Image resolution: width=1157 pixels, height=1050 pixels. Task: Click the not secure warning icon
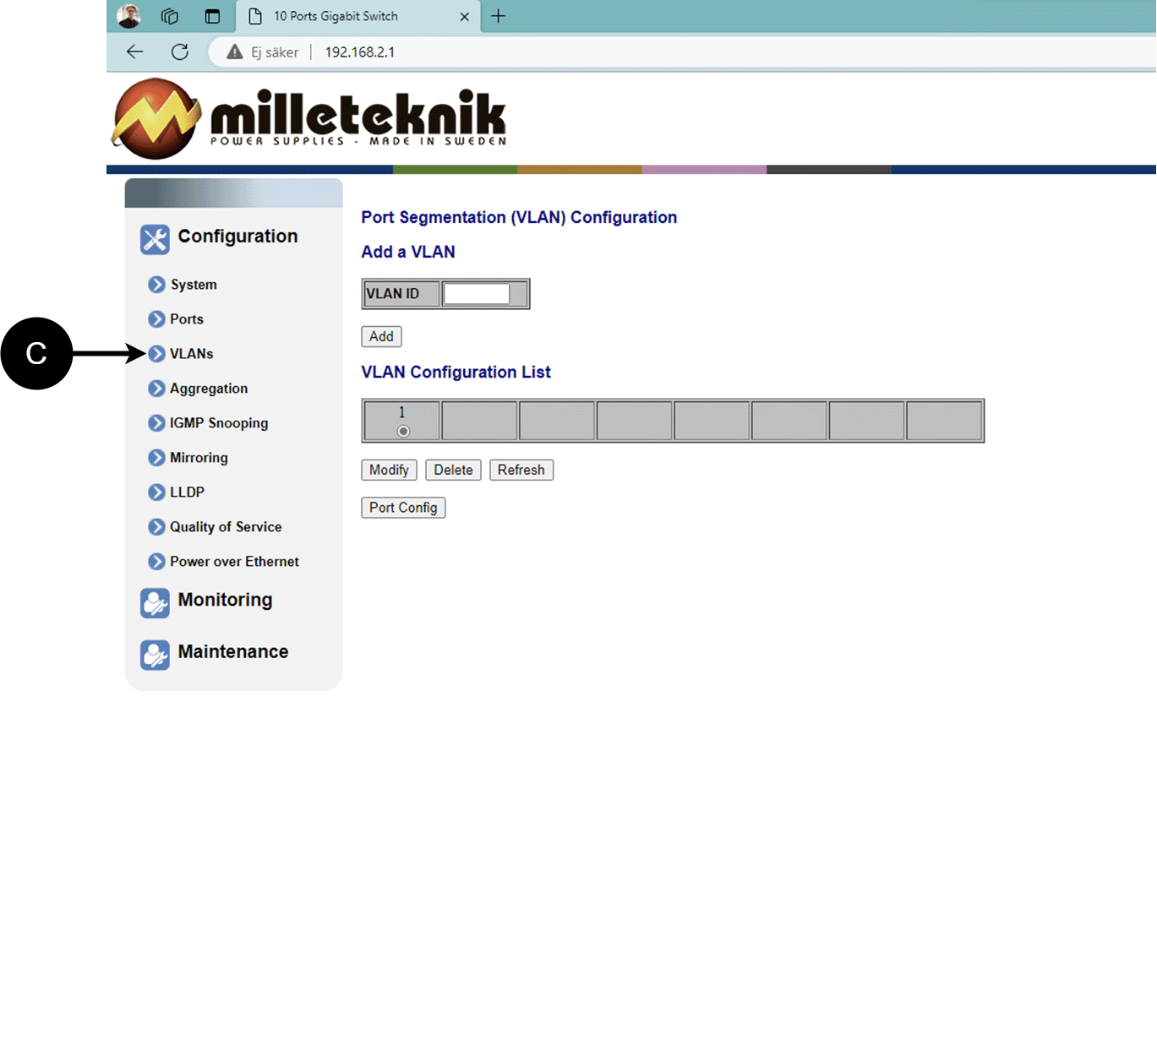235,52
